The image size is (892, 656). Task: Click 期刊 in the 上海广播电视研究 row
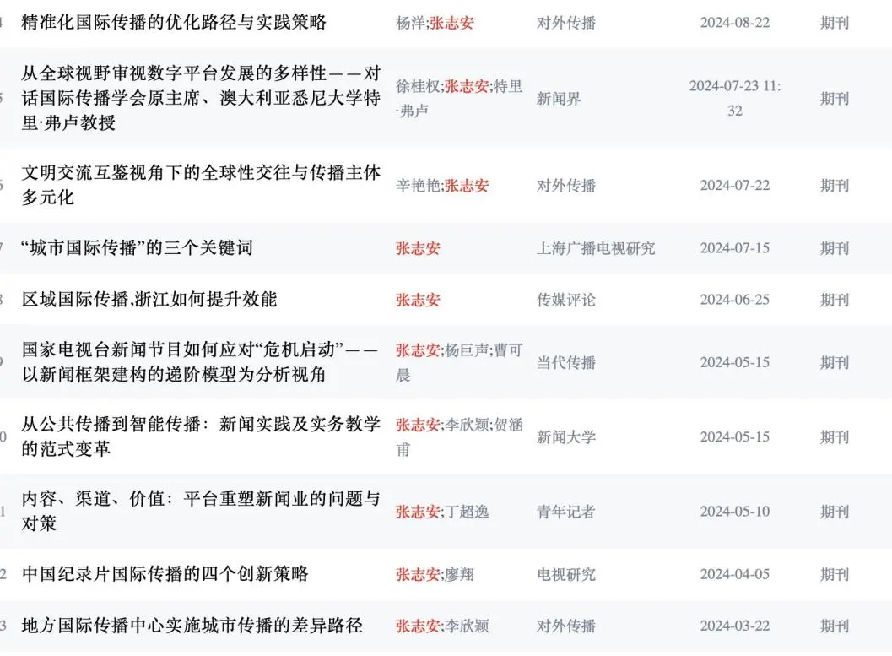(x=835, y=248)
